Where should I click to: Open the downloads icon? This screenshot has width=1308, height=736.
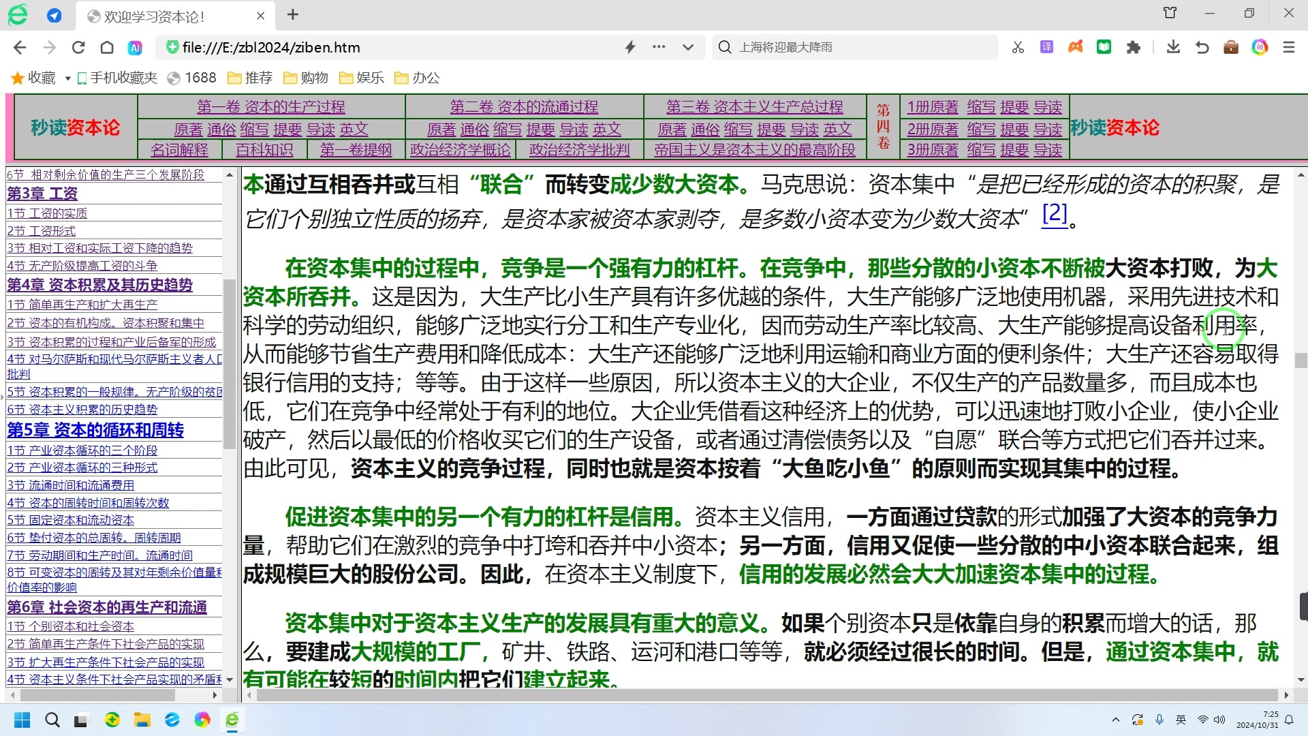click(1173, 47)
